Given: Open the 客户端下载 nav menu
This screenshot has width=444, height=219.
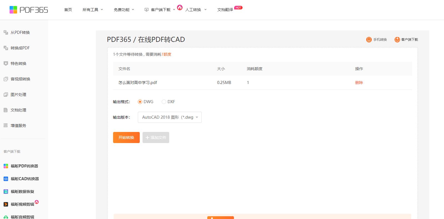Looking at the screenshot, I should 161,10.
